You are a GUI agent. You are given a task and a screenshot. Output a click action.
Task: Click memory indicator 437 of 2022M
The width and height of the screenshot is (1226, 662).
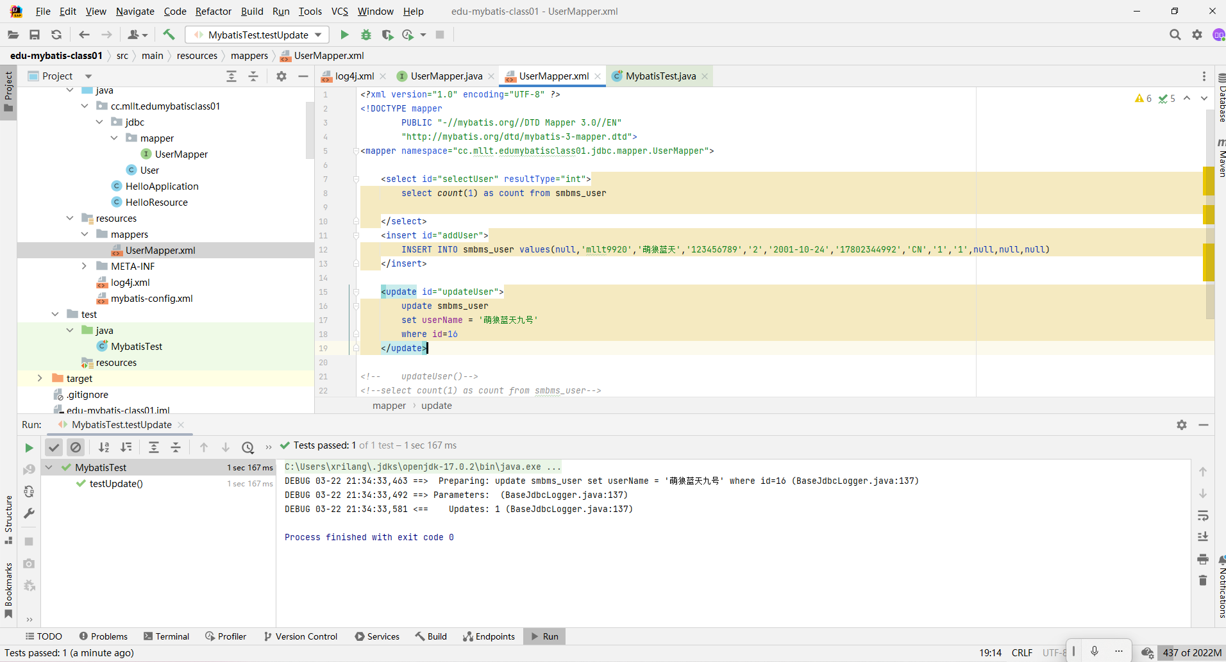[x=1192, y=653]
